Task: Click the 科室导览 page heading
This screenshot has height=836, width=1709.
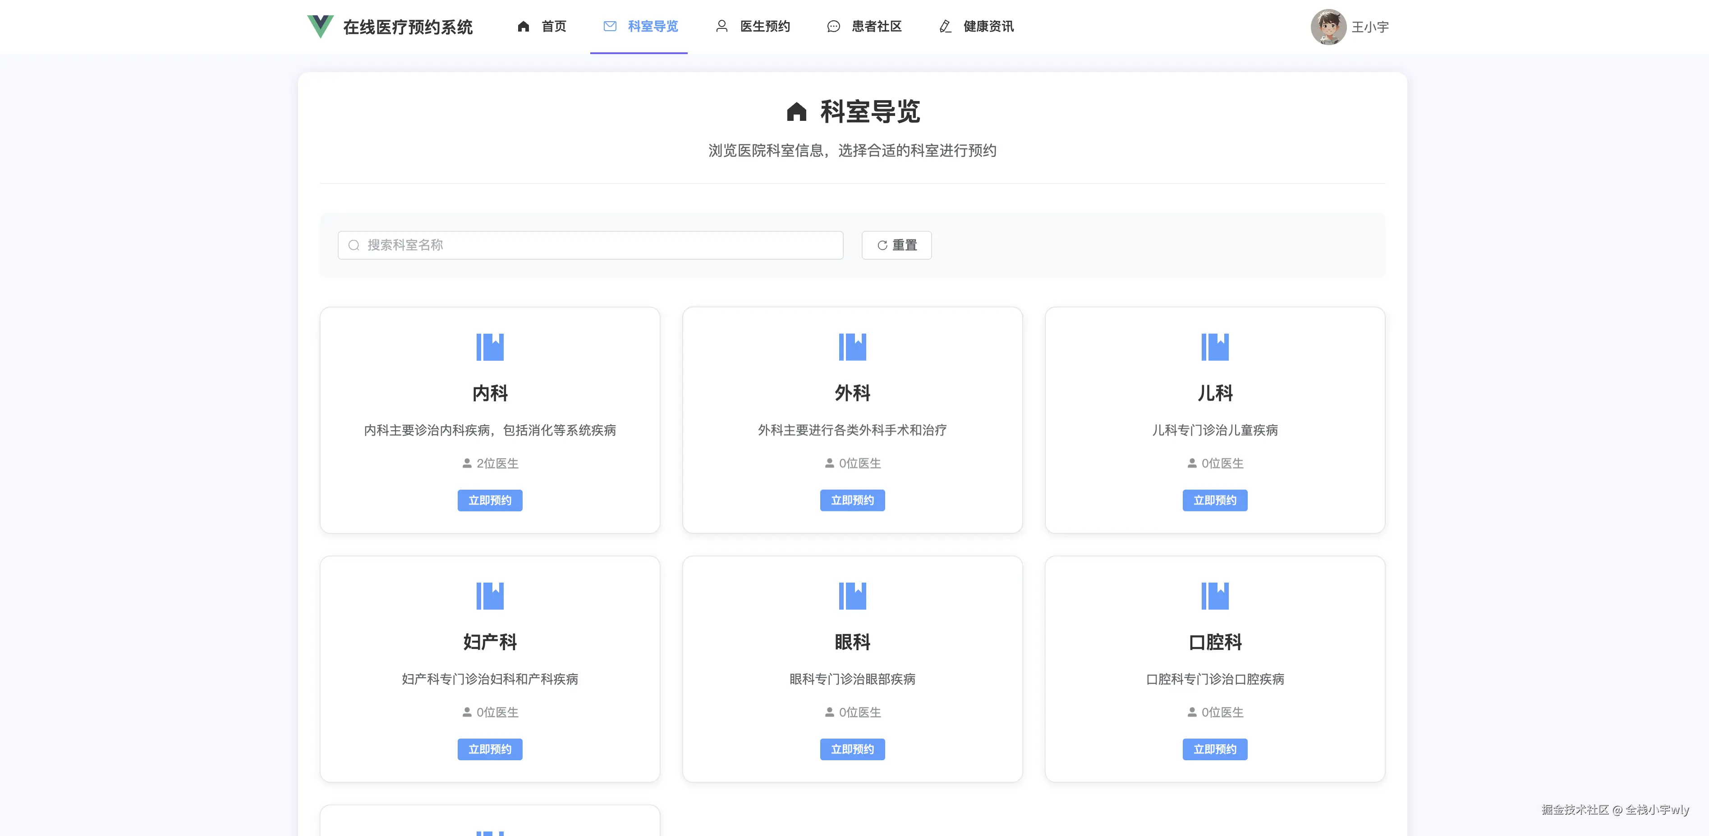Action: coord(870,111)
